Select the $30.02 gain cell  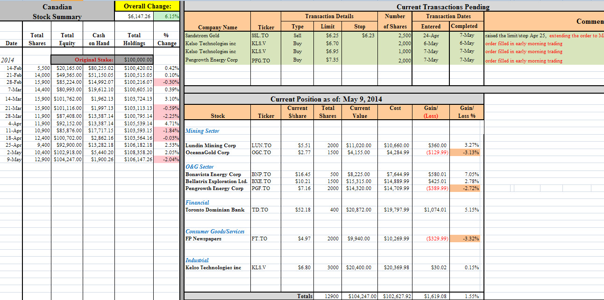[x=431, y=268]
